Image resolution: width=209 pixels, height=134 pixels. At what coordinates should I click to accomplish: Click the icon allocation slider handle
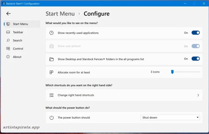[x=172, y=72]
